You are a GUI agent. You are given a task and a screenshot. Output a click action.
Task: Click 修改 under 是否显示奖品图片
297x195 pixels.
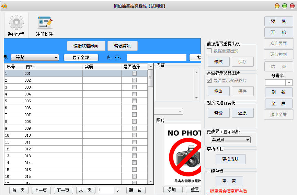coord(219,91)
